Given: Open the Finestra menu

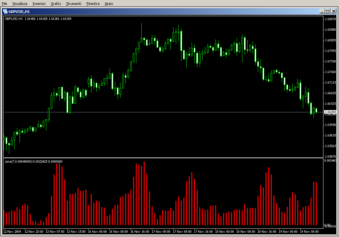Looking at the screenshot, I should click(93, 4).
